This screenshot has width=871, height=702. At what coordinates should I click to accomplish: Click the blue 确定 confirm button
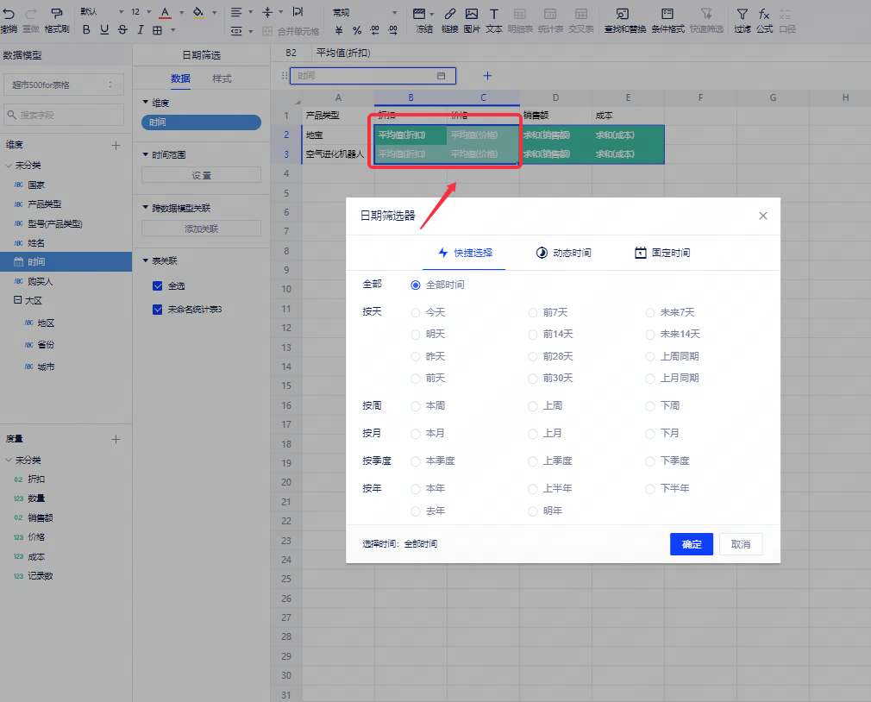(691, 544)
